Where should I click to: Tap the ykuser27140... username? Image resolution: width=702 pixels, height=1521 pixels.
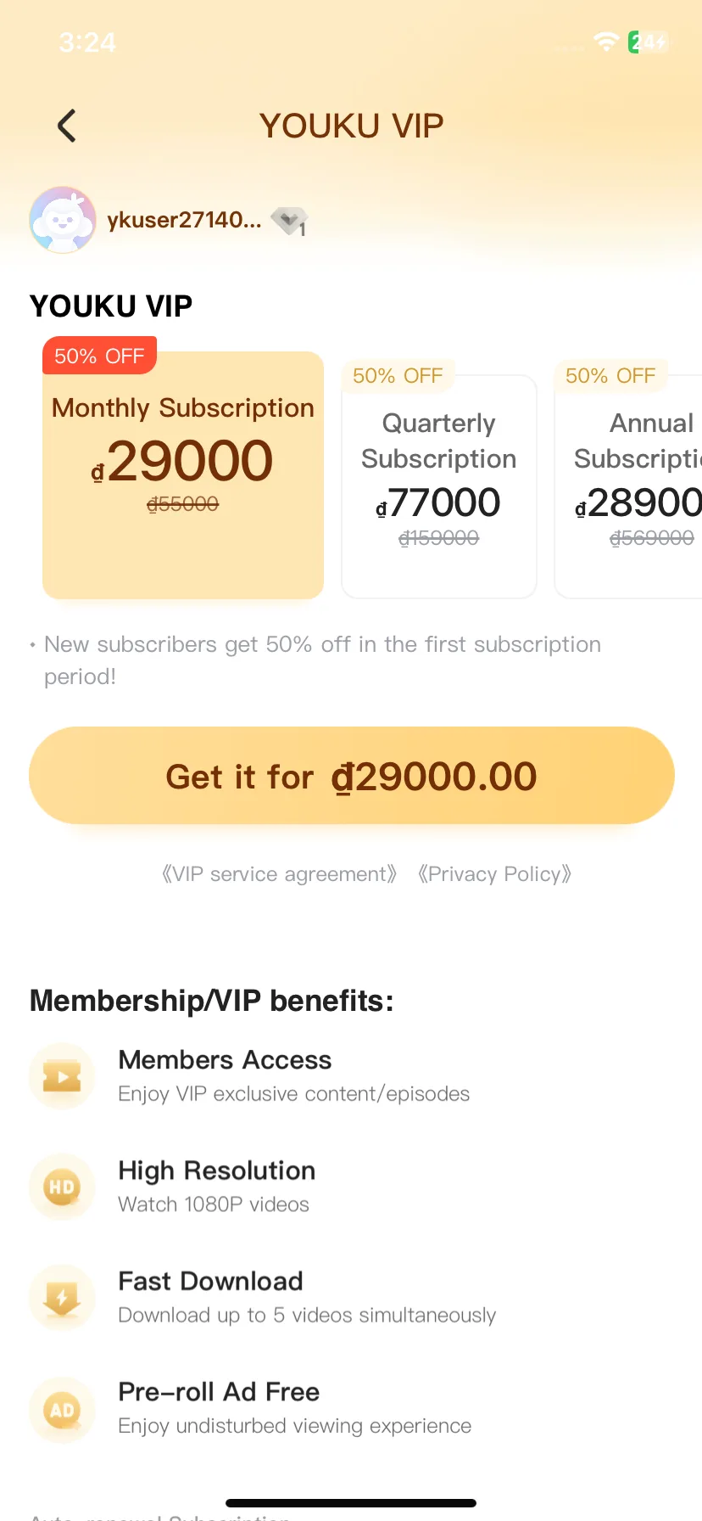184,220
